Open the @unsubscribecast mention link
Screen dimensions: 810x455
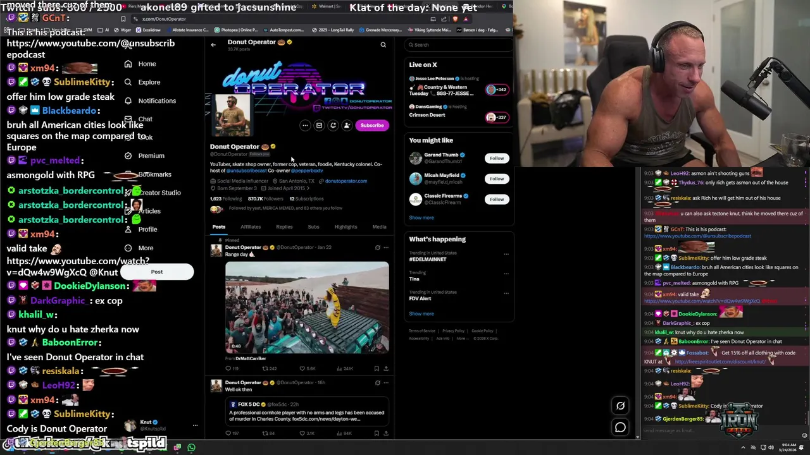point(247,171)
